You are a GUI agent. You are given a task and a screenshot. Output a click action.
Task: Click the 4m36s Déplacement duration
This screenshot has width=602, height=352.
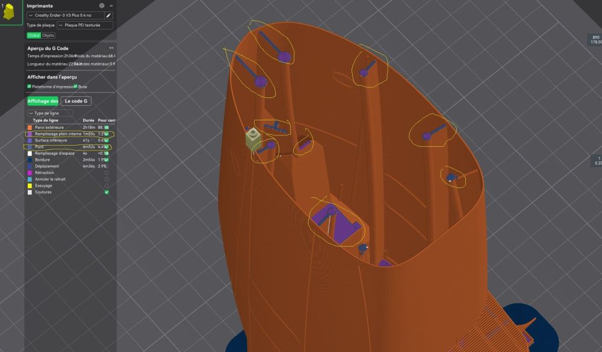tap(88, 166)
